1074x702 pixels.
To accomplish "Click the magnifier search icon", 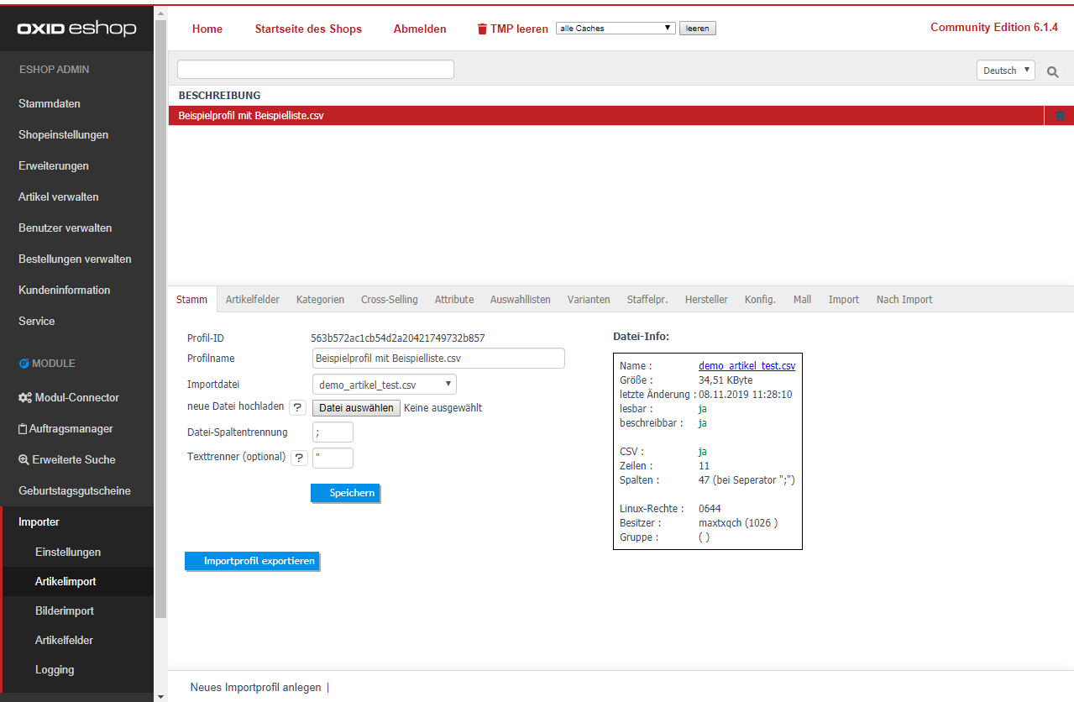I will 1052,72.
